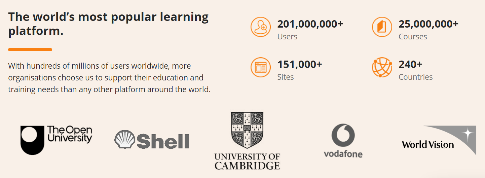This screenshot has width=485, height=178.
Task: Click the Courses label text
Action: tap(413, 37)
